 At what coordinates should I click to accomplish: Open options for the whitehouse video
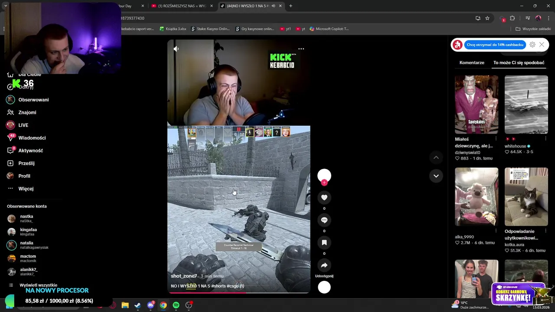click(x=545, y=139)
